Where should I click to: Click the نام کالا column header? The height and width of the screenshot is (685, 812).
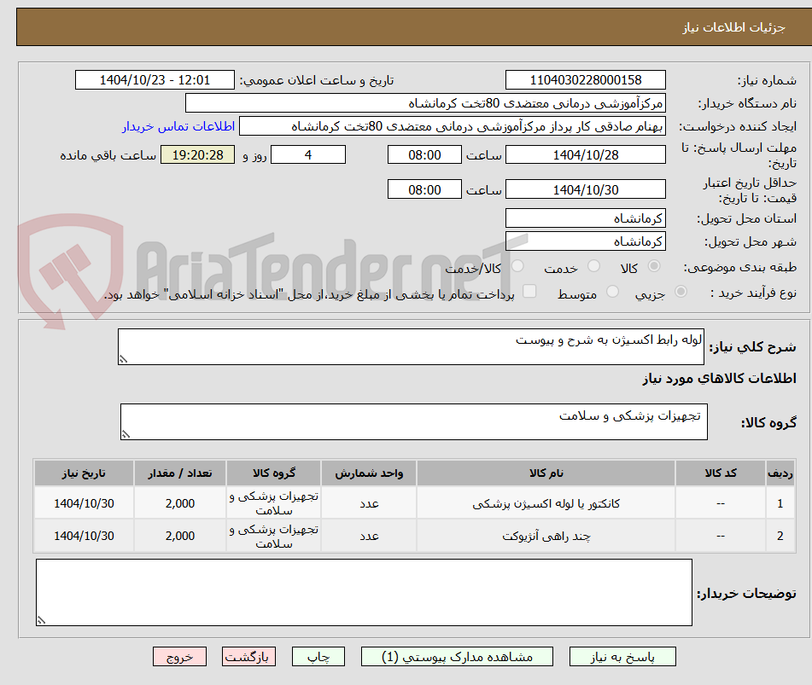coord(546,473)
